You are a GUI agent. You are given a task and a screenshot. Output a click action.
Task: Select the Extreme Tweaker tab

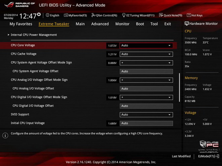54,24
